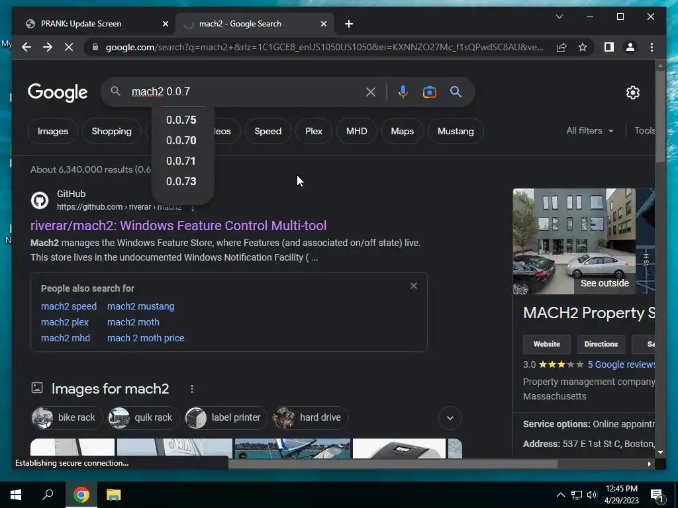The height and width of the screenshot is (508, 678).
Task: Click the horizontal page scrollbar
Action: pyautogui.click(x=393, y=464)
